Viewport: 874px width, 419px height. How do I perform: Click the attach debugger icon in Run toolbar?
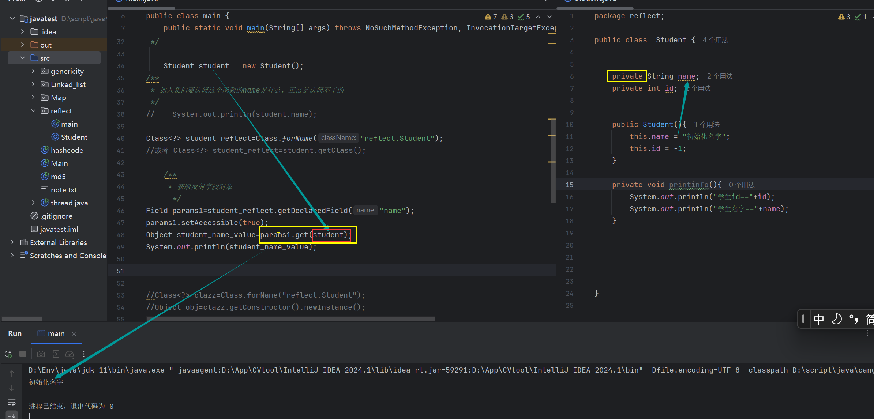click(56, 354)
